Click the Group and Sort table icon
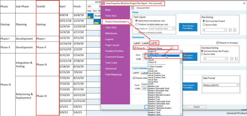Viewport: 247px width, 116px height. (x=132, y=8)
